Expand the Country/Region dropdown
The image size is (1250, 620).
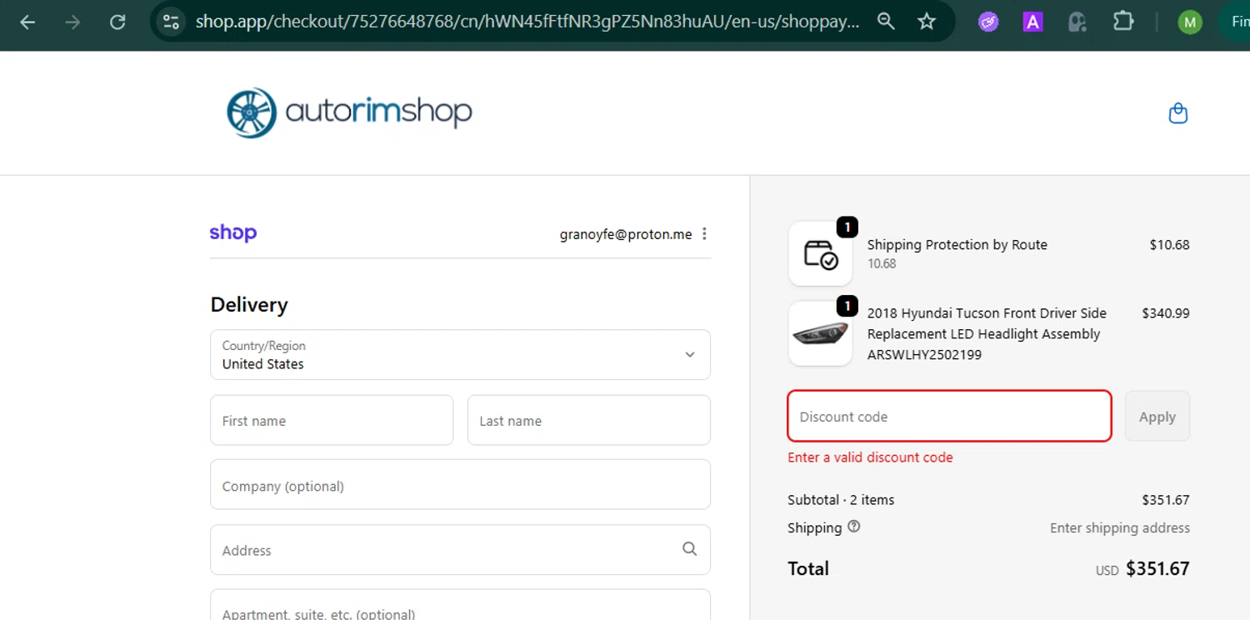[460, 355]
